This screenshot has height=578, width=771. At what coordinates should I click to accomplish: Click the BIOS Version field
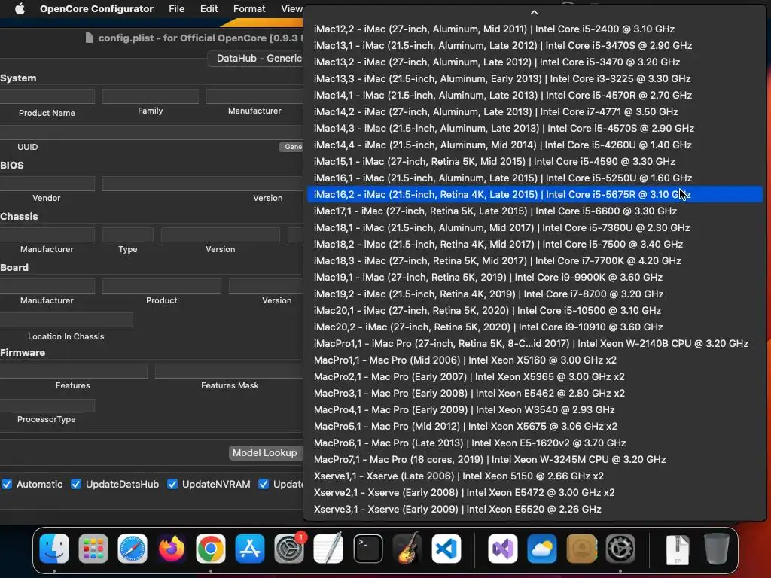click(203, 184)
